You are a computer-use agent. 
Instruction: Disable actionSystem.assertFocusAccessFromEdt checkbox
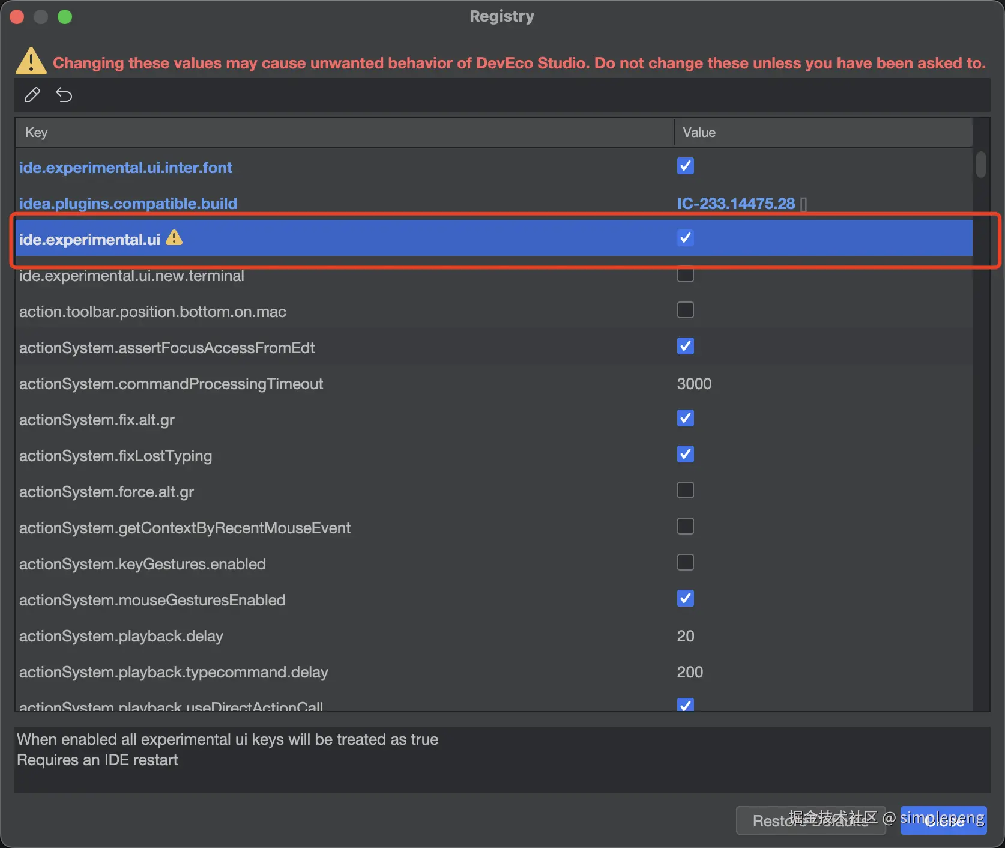coord(685,347)
